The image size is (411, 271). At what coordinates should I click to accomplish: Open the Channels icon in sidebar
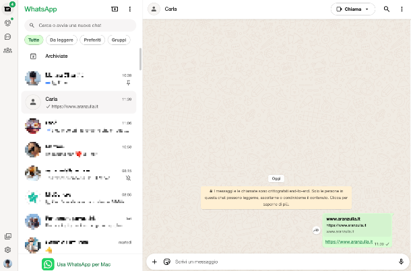click(x=7, y=36)
